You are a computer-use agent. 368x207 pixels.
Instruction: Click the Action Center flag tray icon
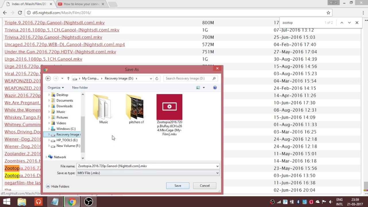click(x=324, y=202)
